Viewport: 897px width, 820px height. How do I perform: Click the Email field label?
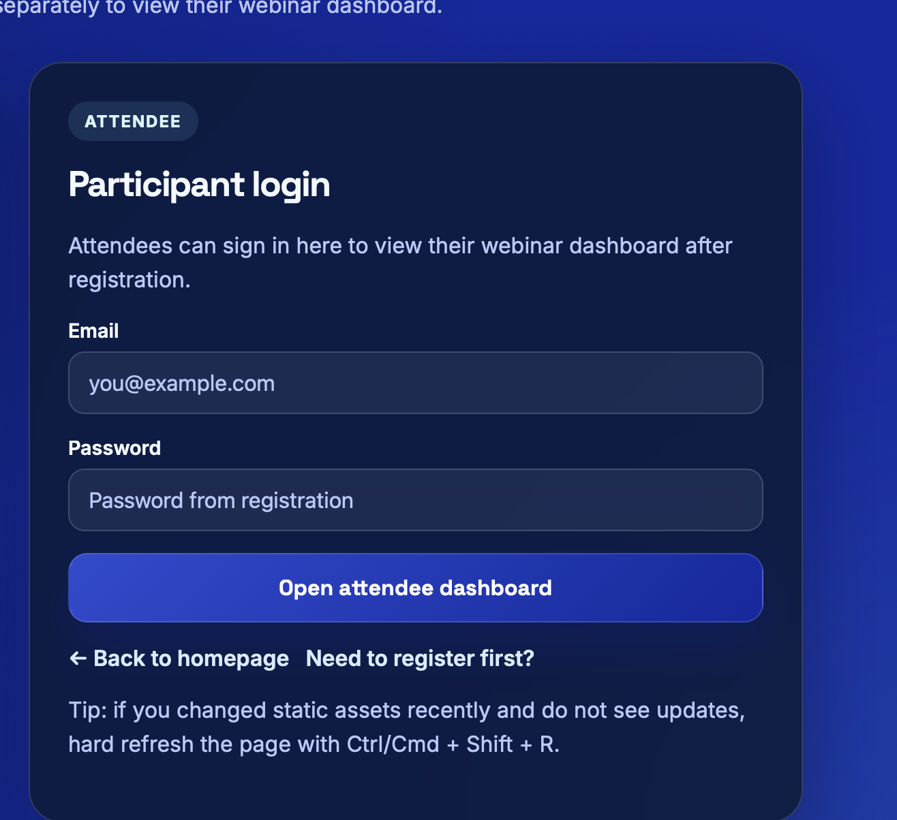[93, 331]
